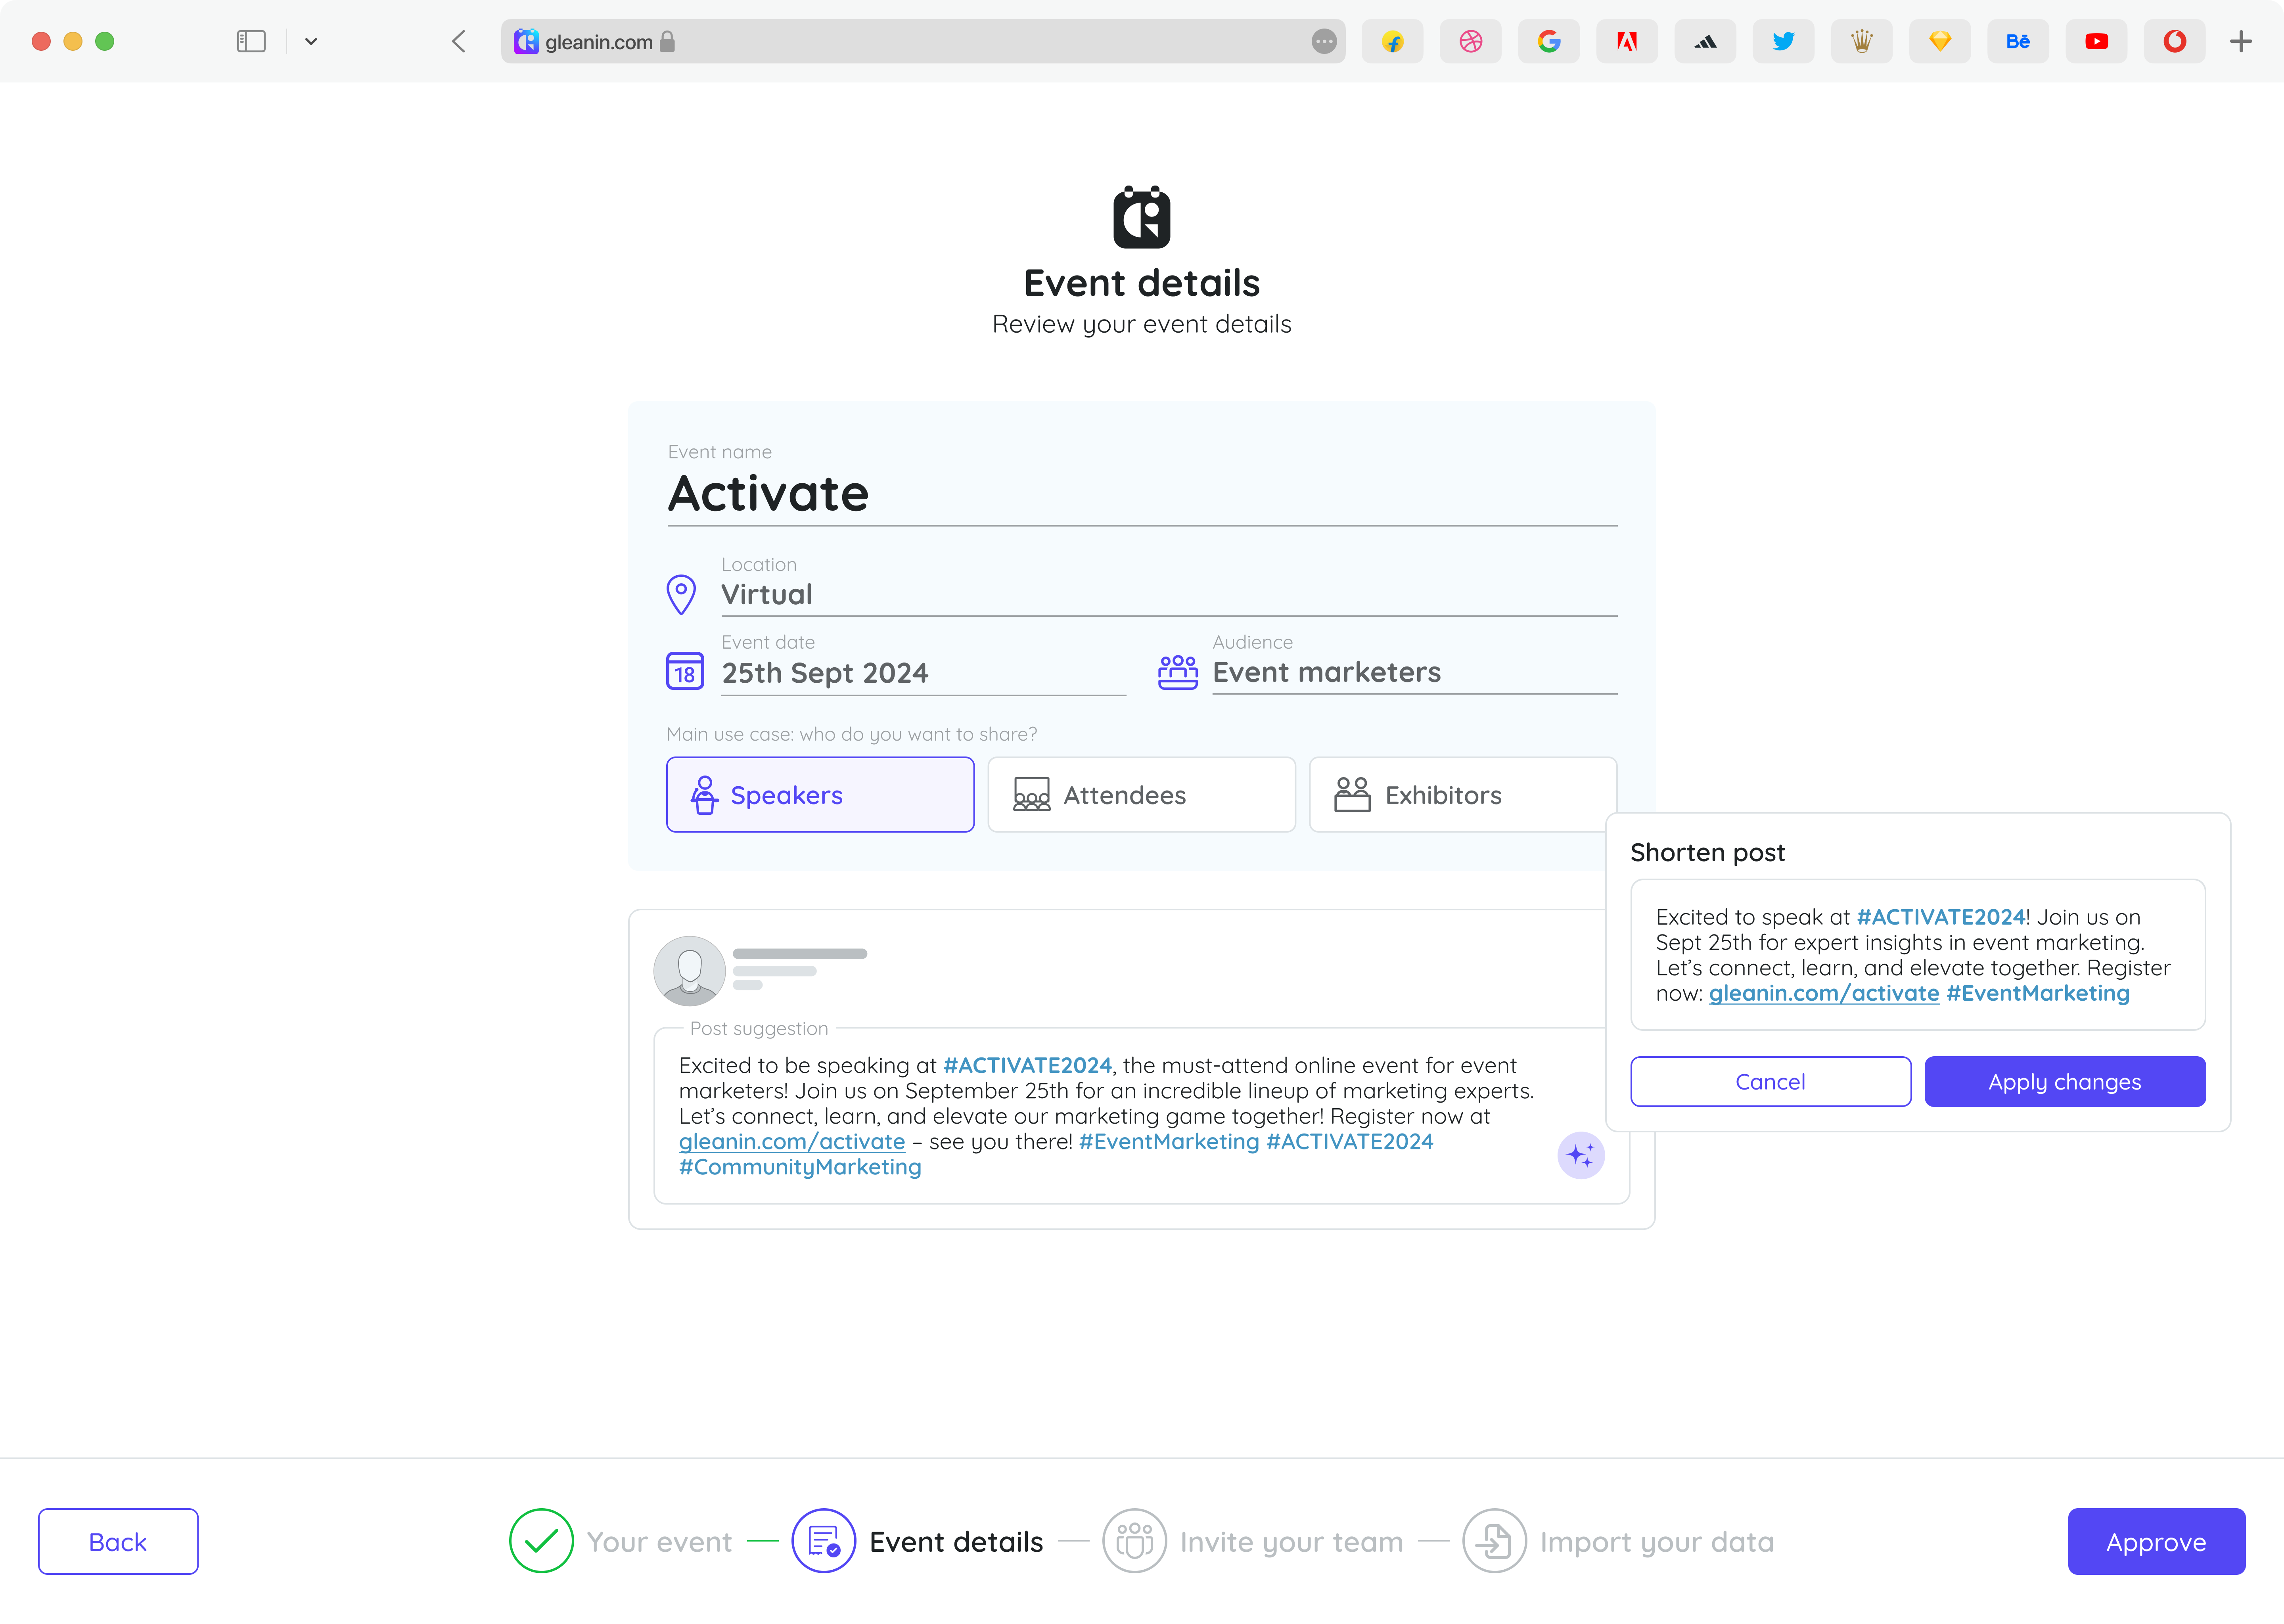The width and height of the screenshot is (2284, 1624).
Task: Click the Import your data file icon
Action: [x=1494, y=1541]
